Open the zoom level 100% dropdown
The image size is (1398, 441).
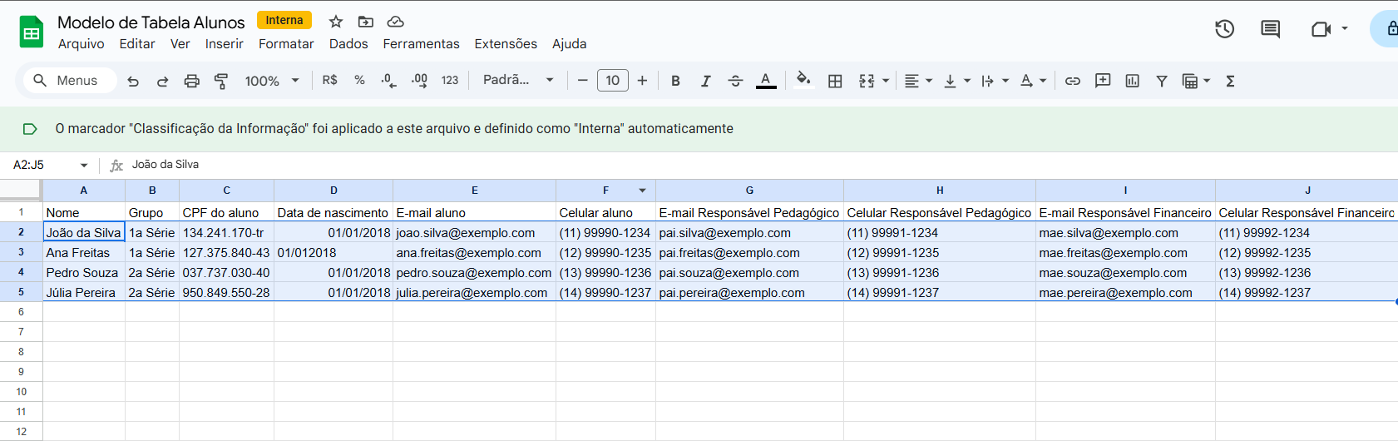pos(271,81)
